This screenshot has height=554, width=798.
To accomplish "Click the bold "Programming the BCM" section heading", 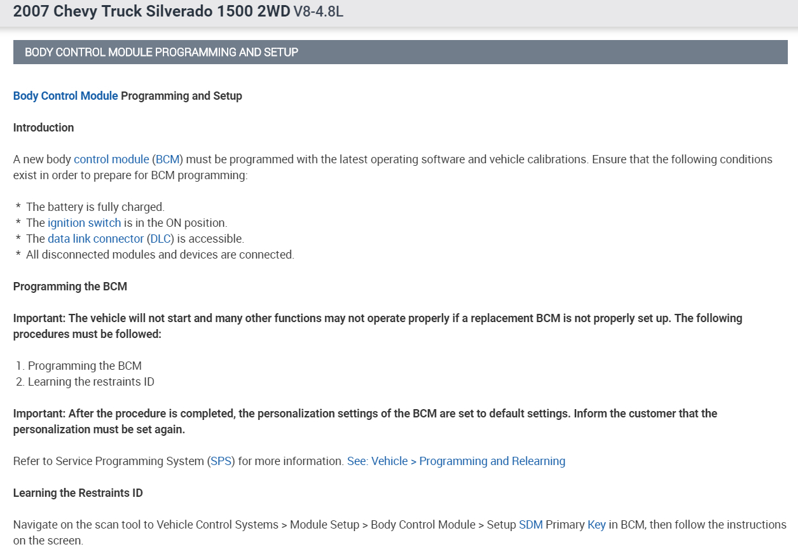I will tap(70, 287).
